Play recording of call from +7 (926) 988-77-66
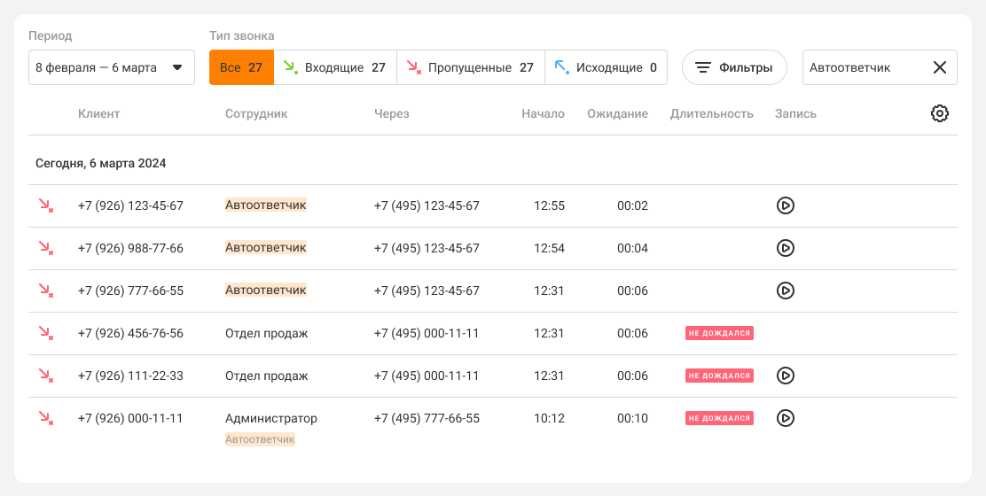Viewport: 986px width, 496px height. [785, 248]
